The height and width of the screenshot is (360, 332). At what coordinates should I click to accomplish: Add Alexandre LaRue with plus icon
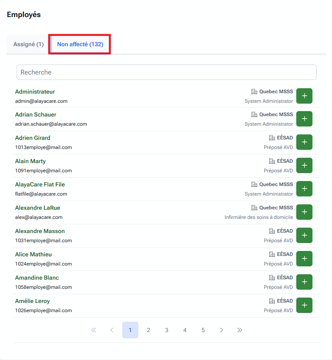click(x=304, y=212)
